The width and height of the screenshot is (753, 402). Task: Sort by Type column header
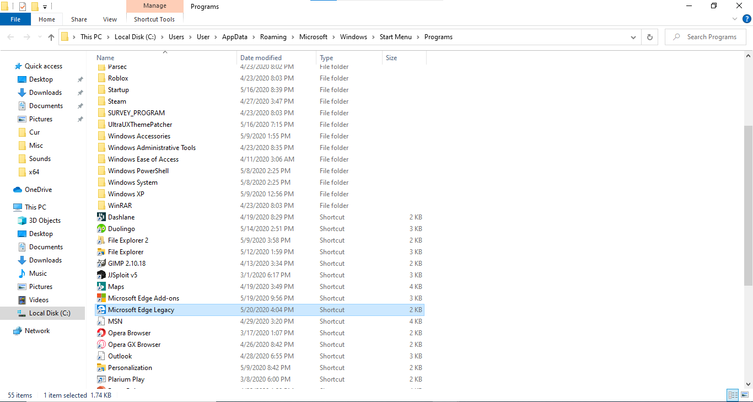coord(349,57)
